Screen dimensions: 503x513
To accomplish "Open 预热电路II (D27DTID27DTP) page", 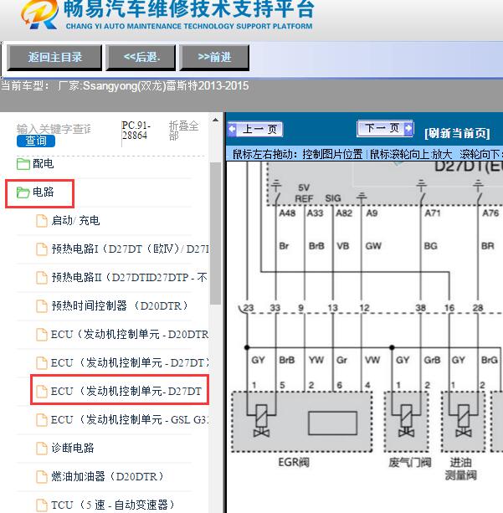I will (x=129, y=278).
